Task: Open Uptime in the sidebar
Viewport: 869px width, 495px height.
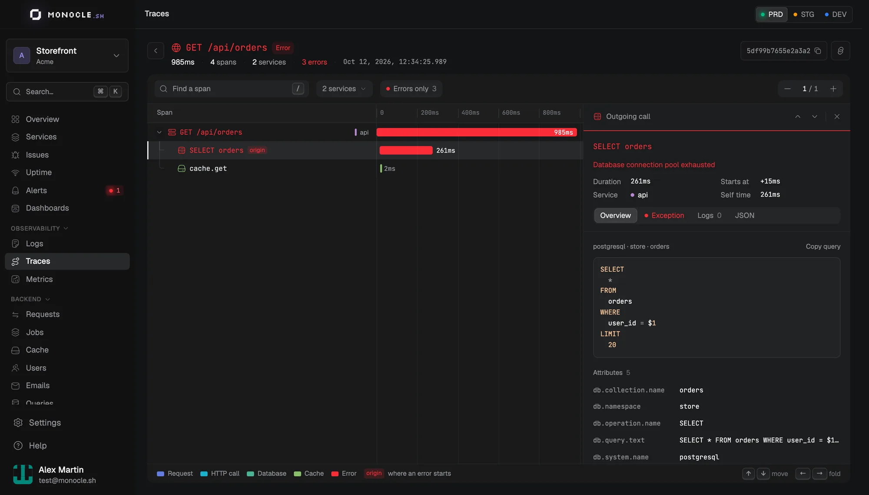Action: [x=67, y=173]
